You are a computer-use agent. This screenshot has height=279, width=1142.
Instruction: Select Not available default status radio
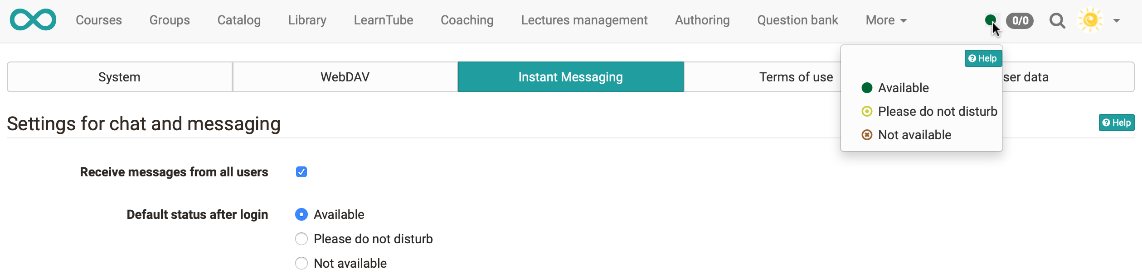(x=301, y=263)
